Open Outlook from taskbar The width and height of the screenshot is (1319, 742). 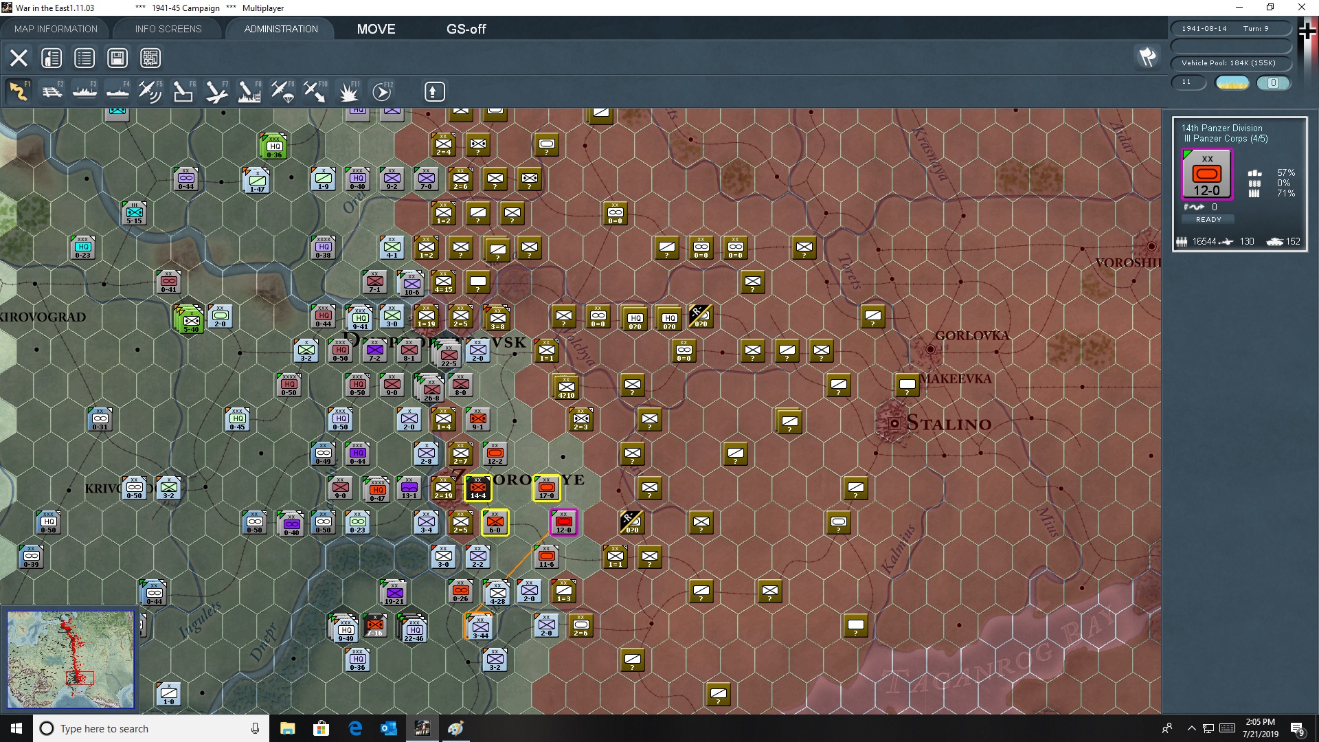[389, 728]
